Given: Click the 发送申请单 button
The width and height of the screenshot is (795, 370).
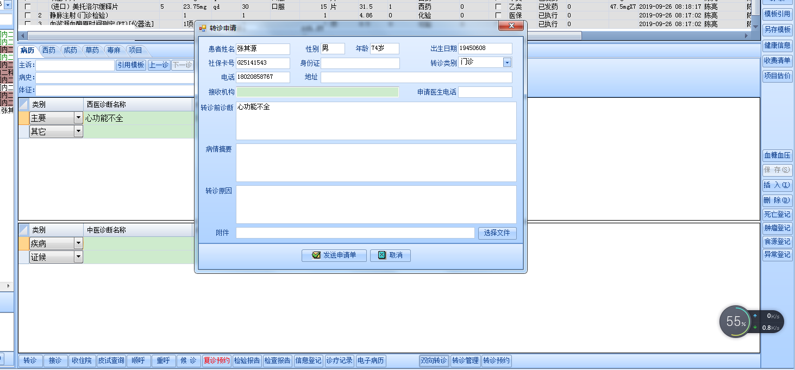Looking at the screenshot, I should pyautogui.click(x=334, y=255).
